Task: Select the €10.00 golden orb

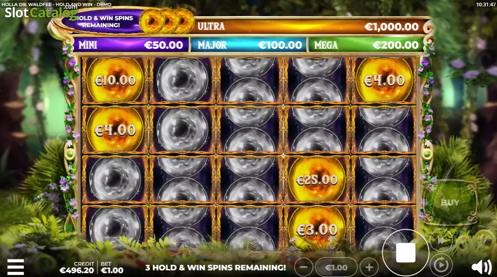Action: pyautogui.click(x=115, y=81)
